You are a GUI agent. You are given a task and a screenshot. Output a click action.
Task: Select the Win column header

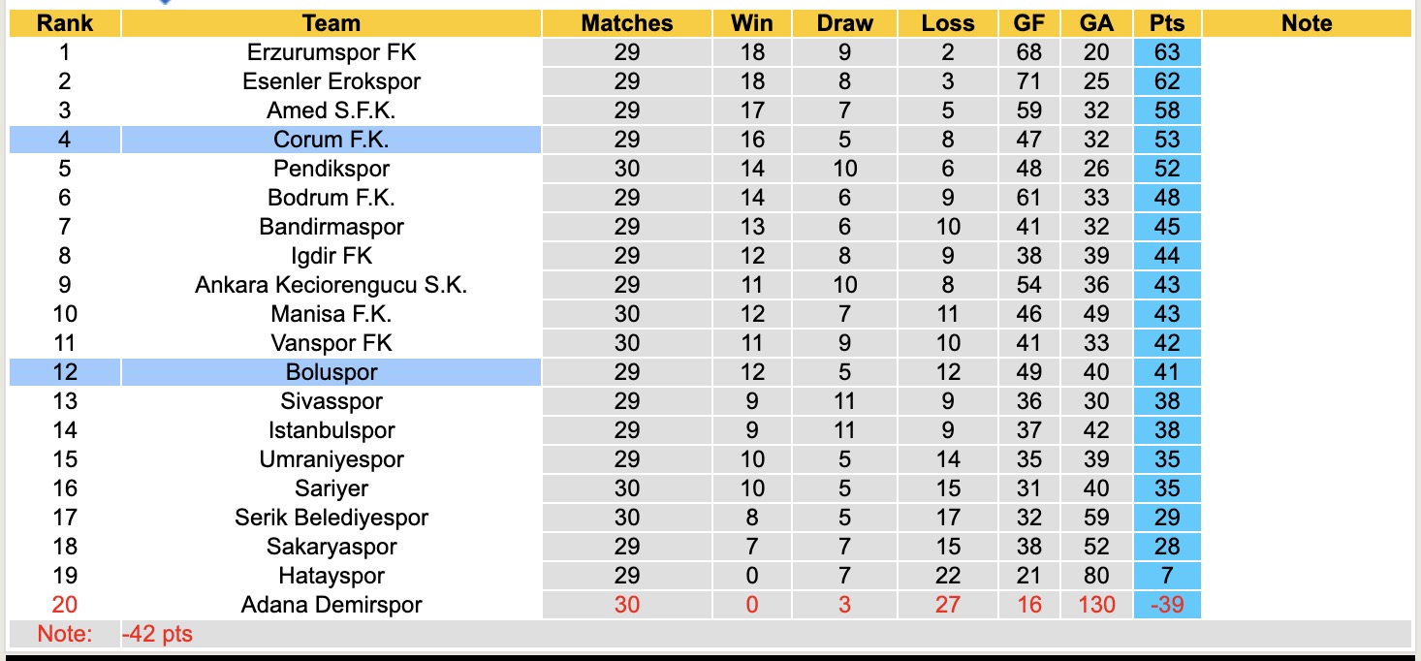click(x=751, y=23)
